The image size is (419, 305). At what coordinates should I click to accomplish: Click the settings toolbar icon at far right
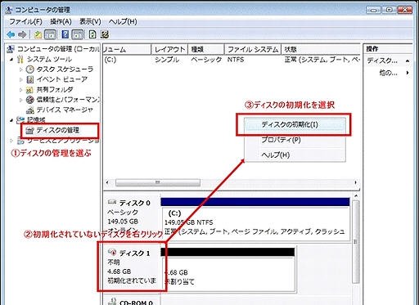[x=105, y=34]
